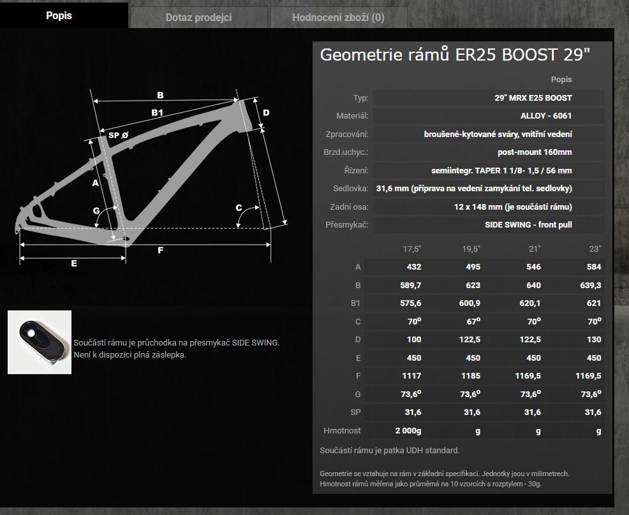Click the 17,5" size column header
629x515 pixels.
411,249
